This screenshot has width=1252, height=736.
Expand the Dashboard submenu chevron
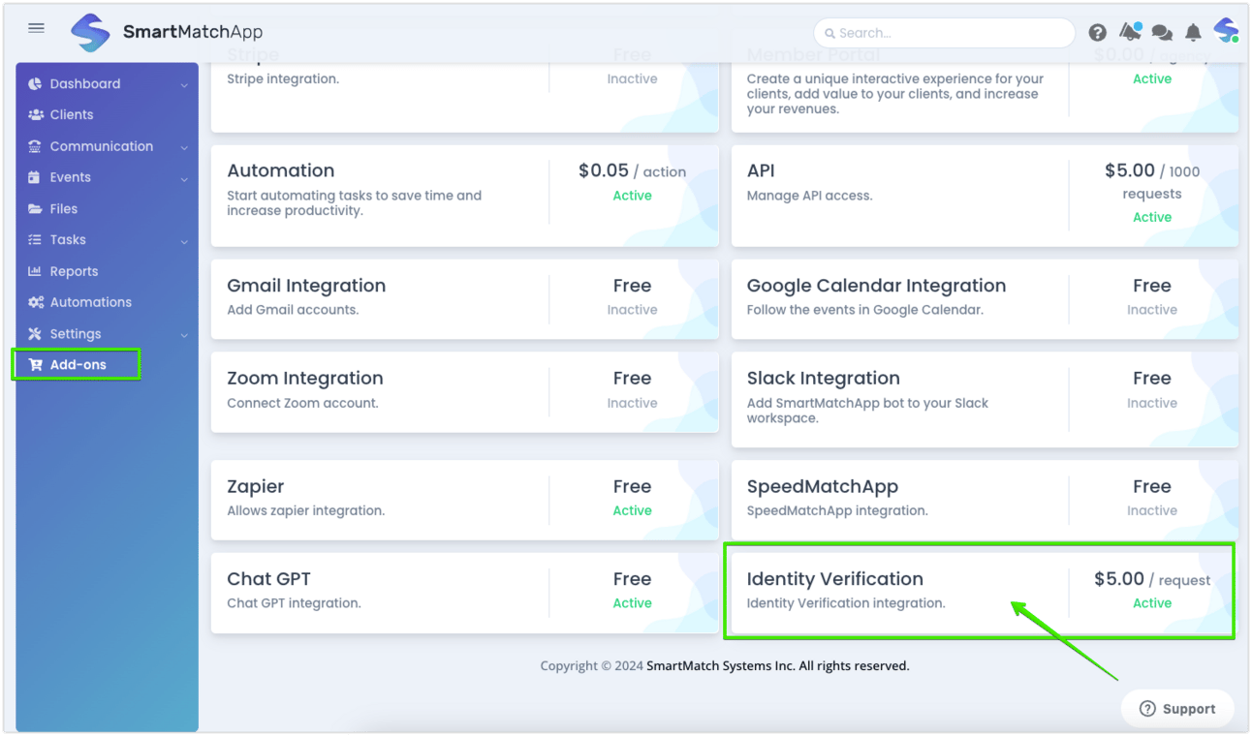[184, 85]
